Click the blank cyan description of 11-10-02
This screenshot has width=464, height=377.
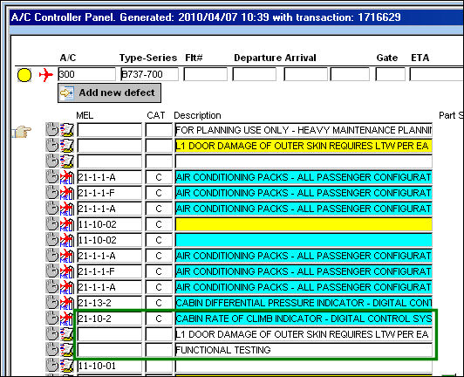(304, 240)
